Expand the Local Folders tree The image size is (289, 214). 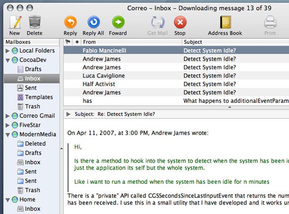click(x=7, y=51)
